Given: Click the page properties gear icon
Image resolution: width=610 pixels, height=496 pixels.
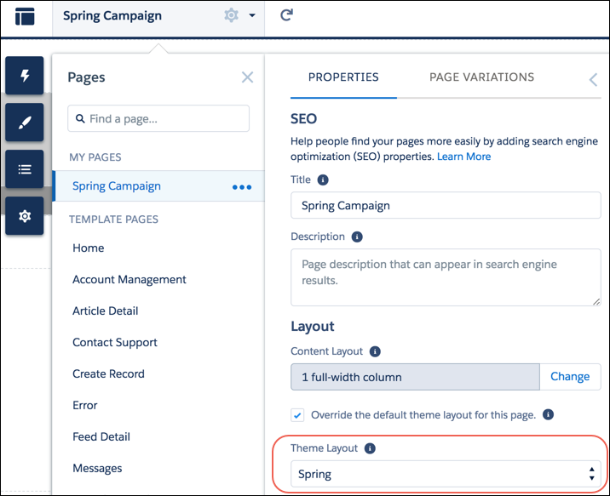Looking at the screenshot, I should [x=231, y=15].
